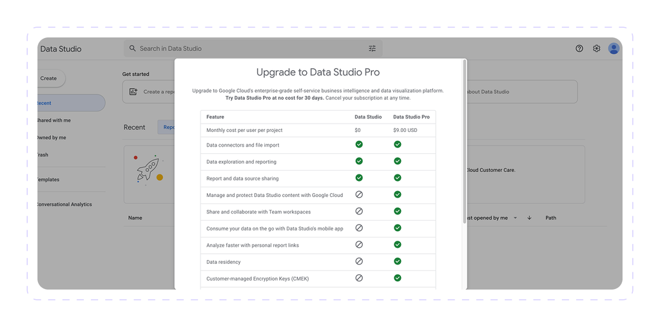Select the Reports tab beside Recent
The width and height of the screenshot is (660, 327).
166,127
